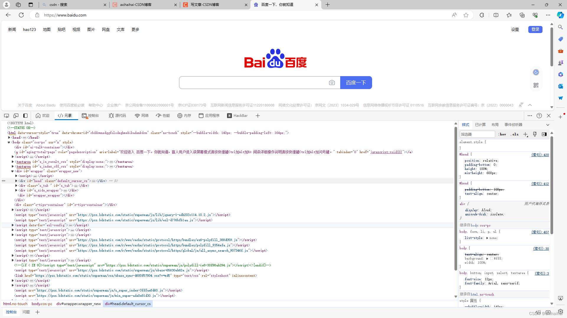Collapse the body cos-pc node

[9, 142]
